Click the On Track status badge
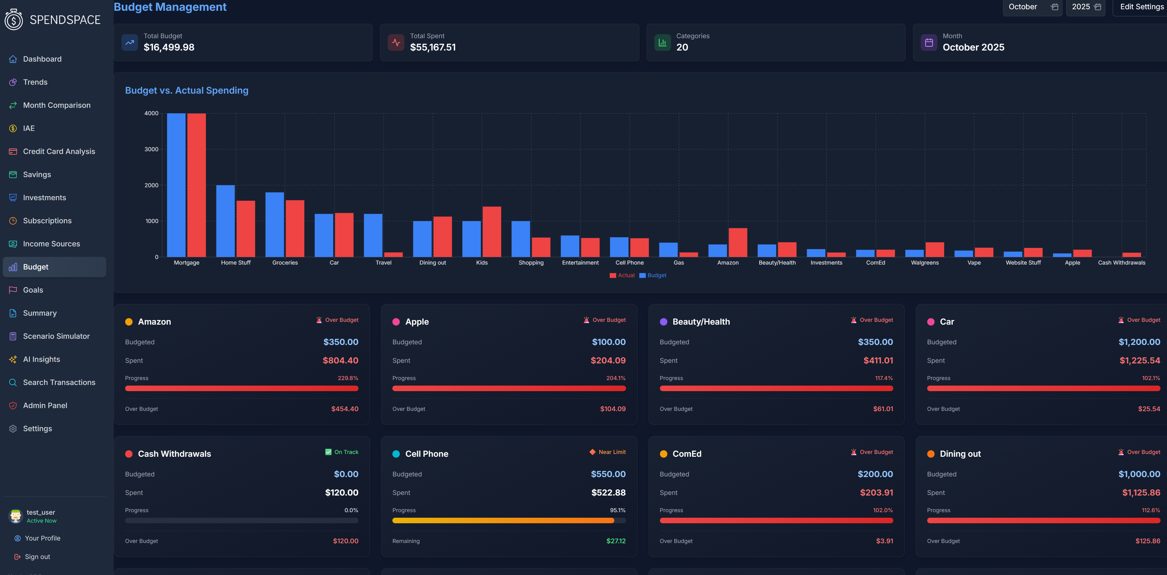This screenshot has width=1167, height=575. pyautogui.click(x=342, y=451)
